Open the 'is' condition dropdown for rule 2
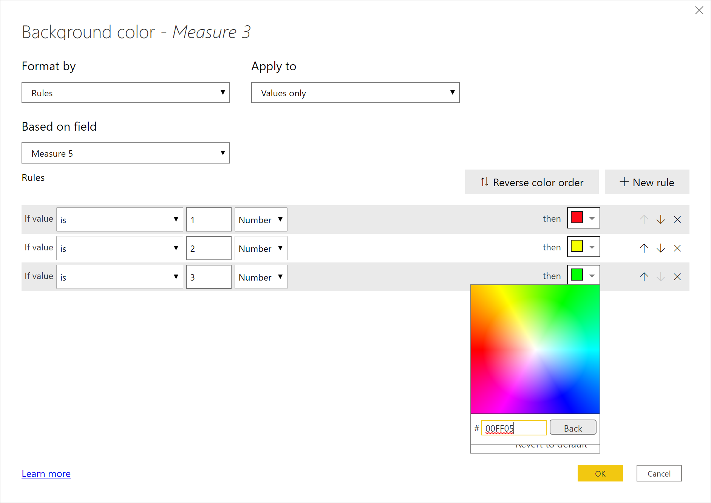 click(x=120, y=248)
